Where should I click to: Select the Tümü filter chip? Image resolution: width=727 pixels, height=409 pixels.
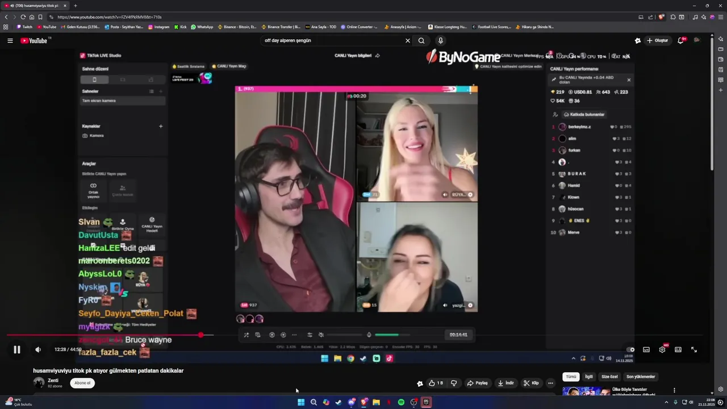point(571,377)
